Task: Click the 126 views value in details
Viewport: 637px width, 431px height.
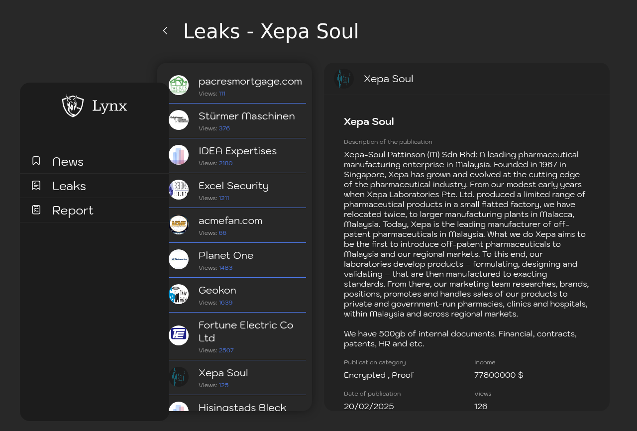Action: point(481,406)
